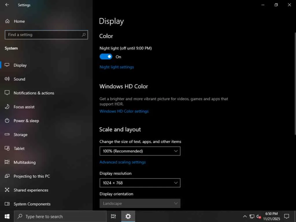Screen dimensions: 296x222
Task: Click the back arrow in Settings header
Action: tap(7, 5)
